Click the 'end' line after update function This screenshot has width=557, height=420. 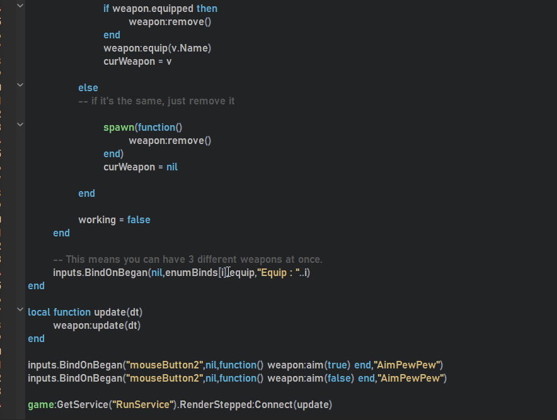click(37, 338)
